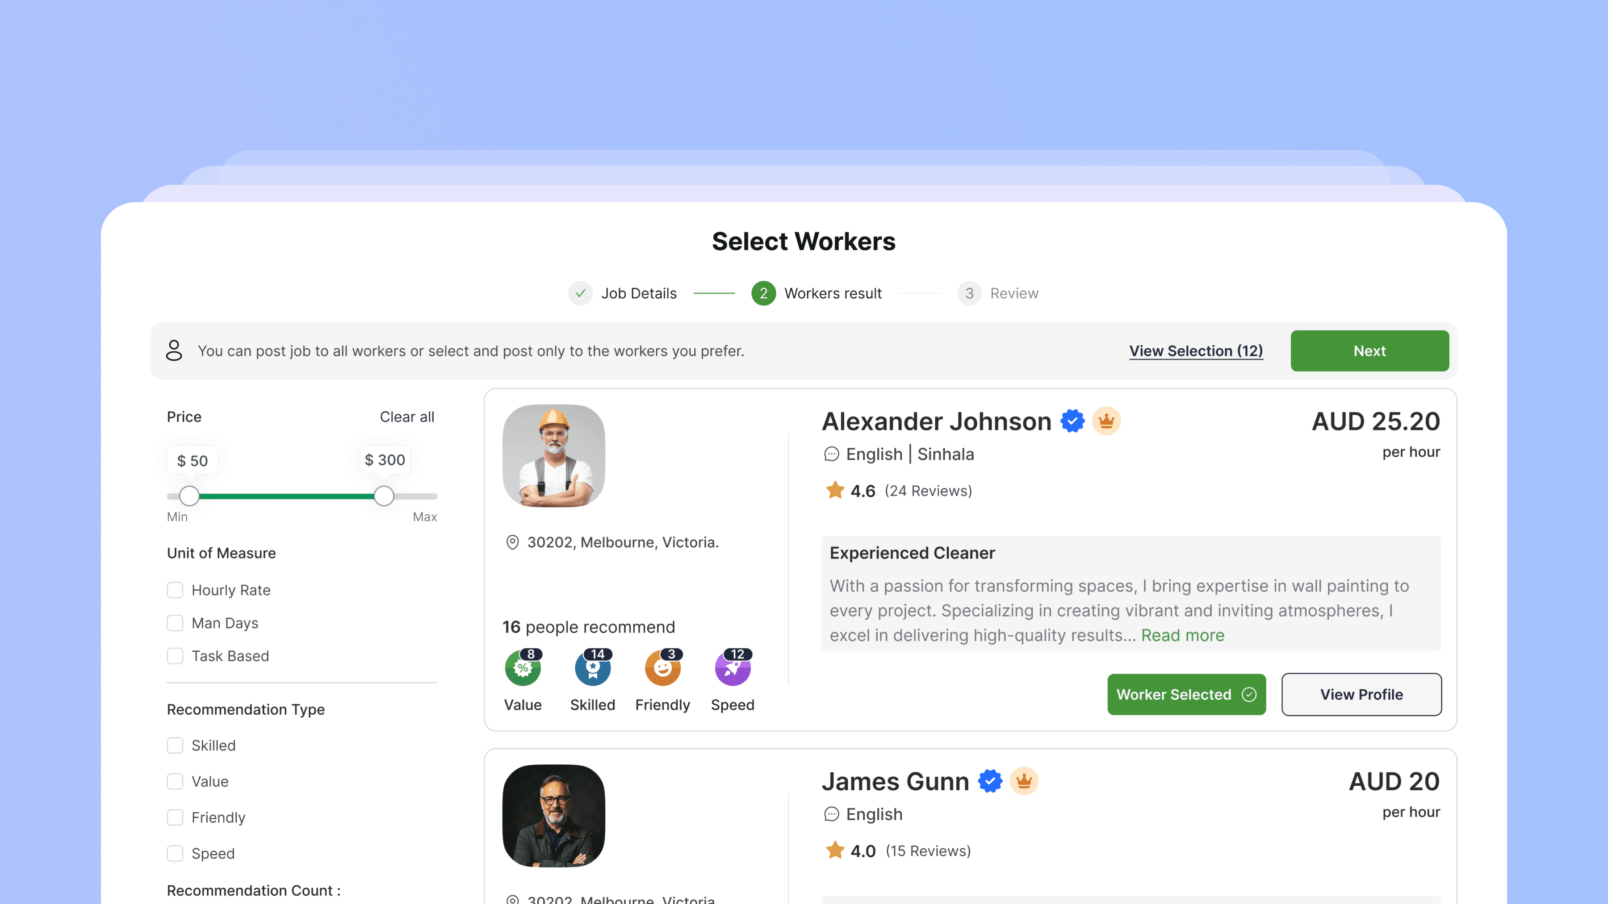Click the green Next button
The height and width of the screenshot is (904, 1608).
point(1369,350)
